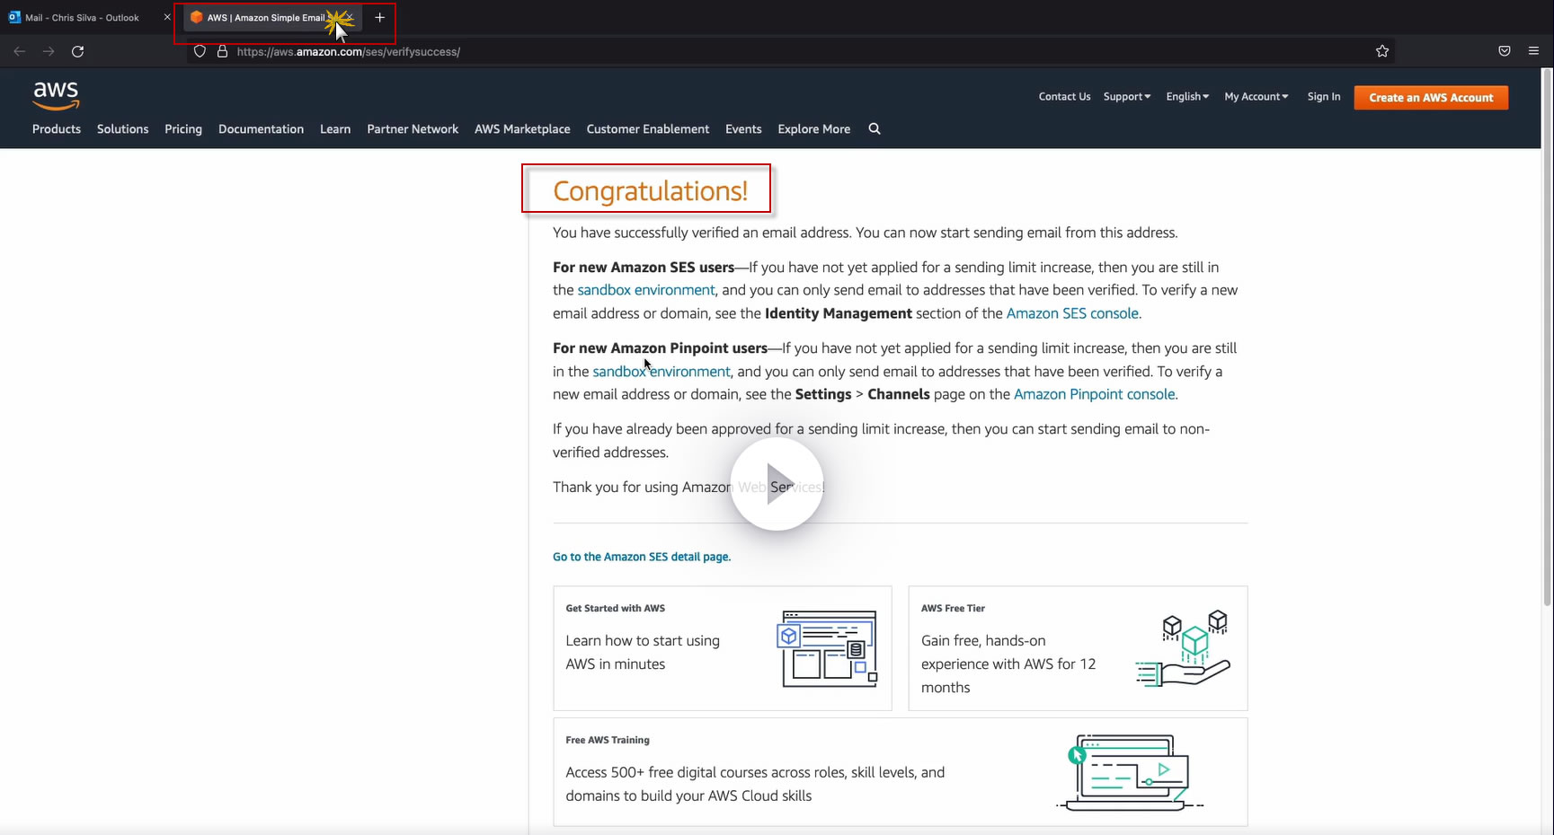Screen dimensions: 1554x835
Task: Switch to the Mail - Chris Silva Outlook tab
Action: tap(83, 17)
